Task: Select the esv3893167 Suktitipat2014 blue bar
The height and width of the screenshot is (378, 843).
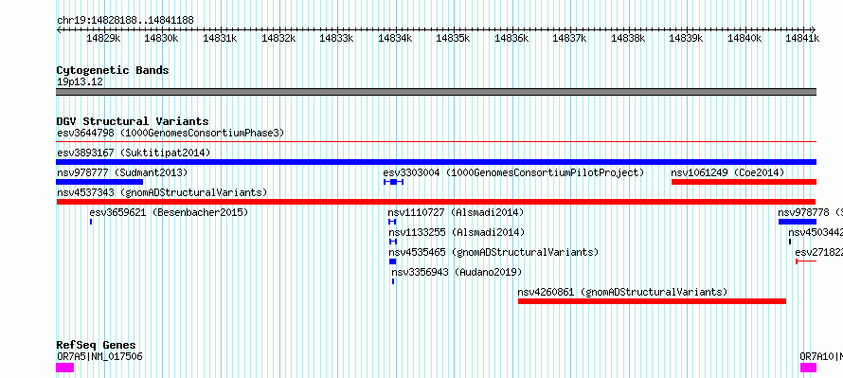Action: [x=436, y=162]
